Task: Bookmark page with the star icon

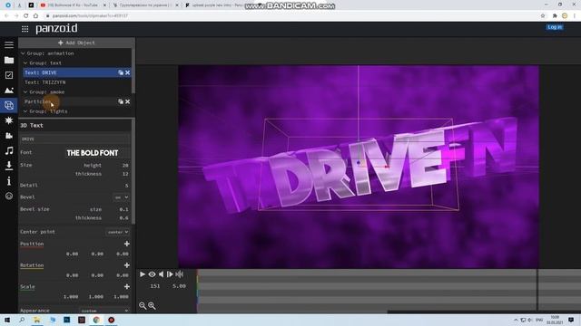Action: [543, 16]
